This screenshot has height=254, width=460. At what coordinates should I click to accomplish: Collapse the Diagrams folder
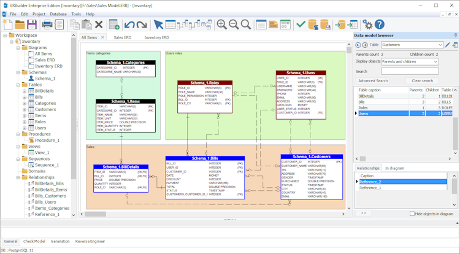tap(18, 47)
